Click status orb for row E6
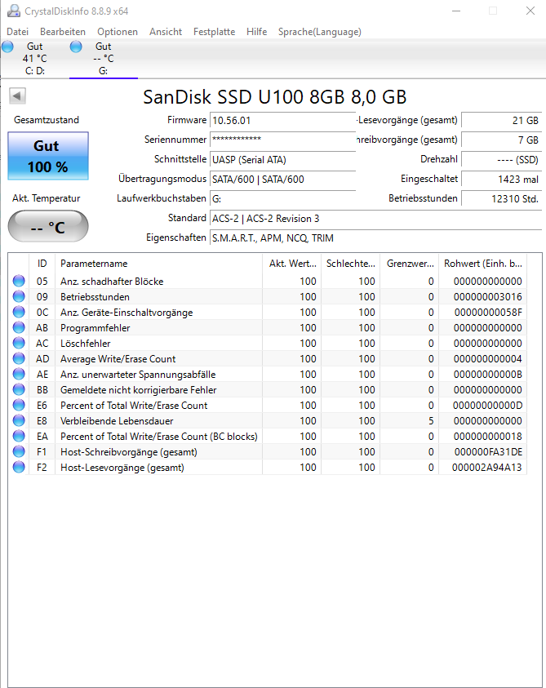 19,405
